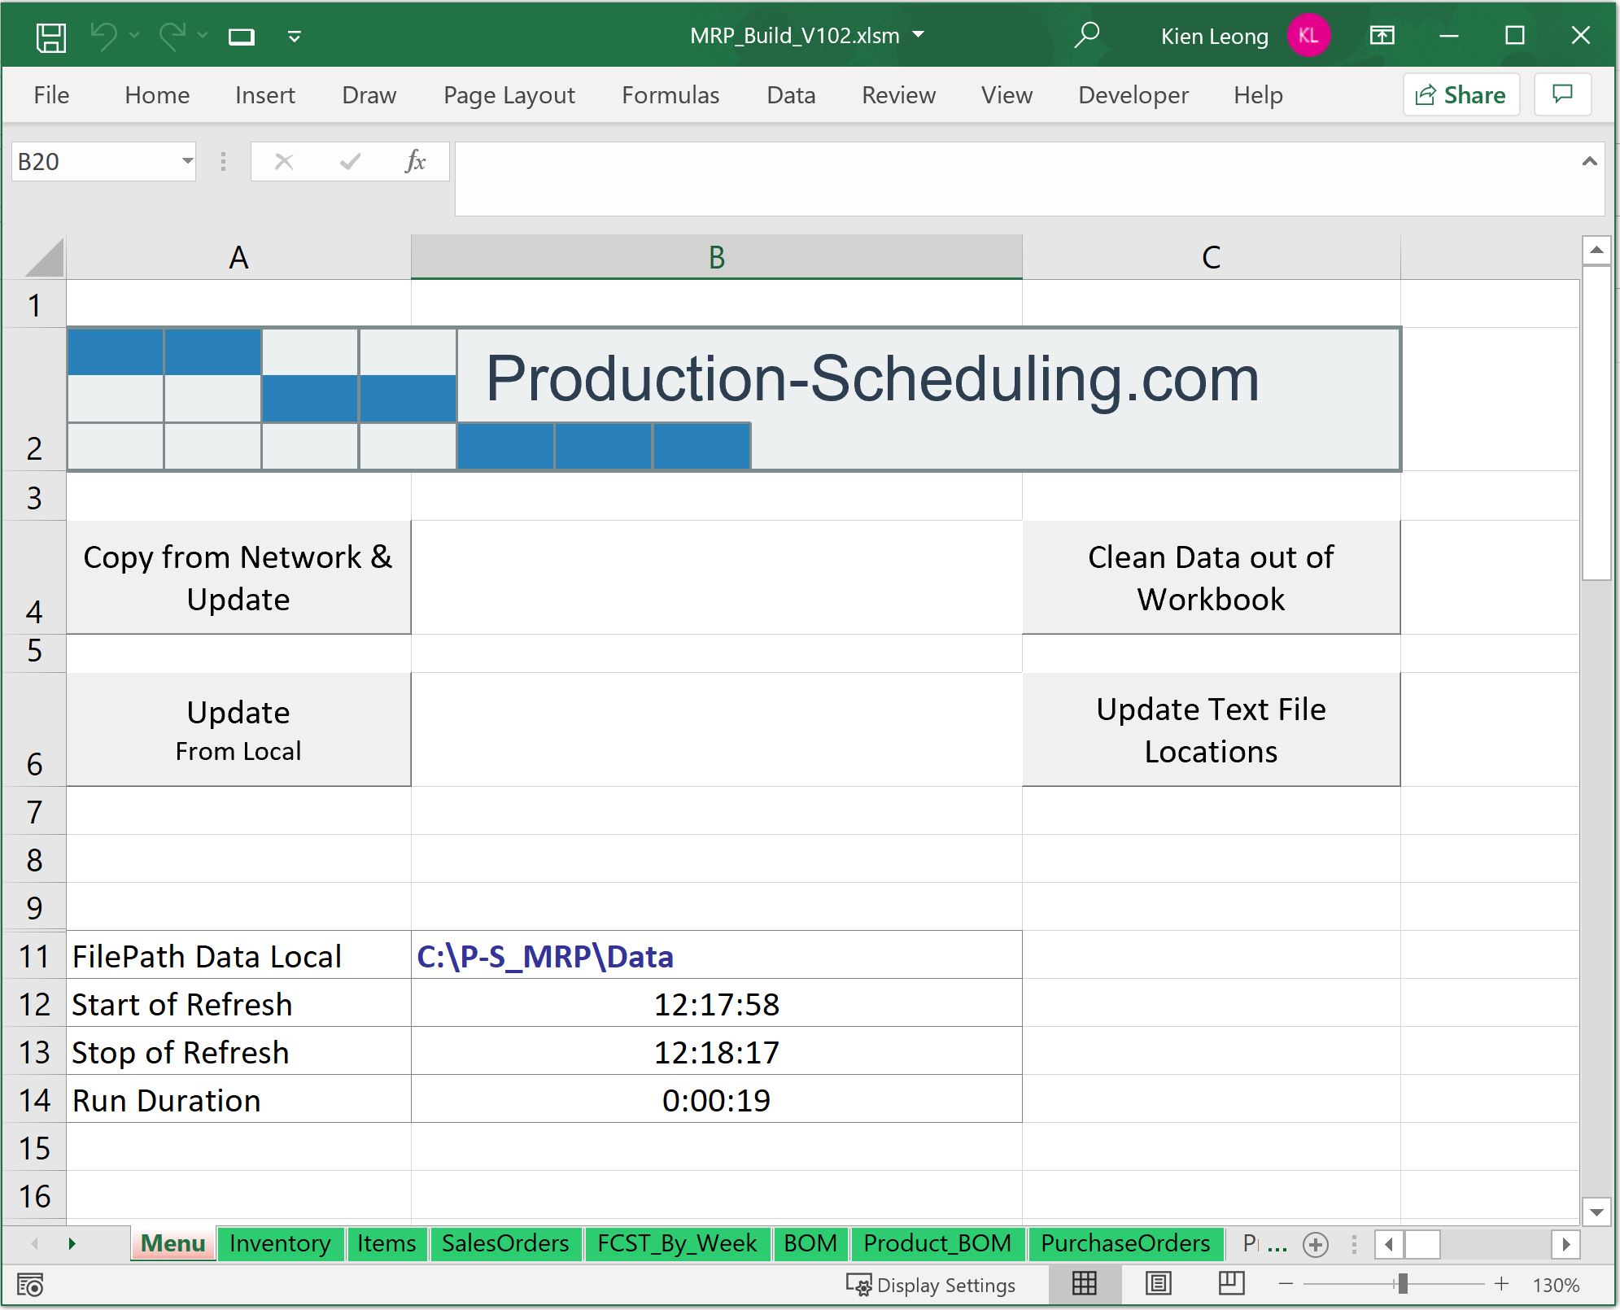
Task: Click the New Sheet plus button
Action: (x=1315, y=1244)
